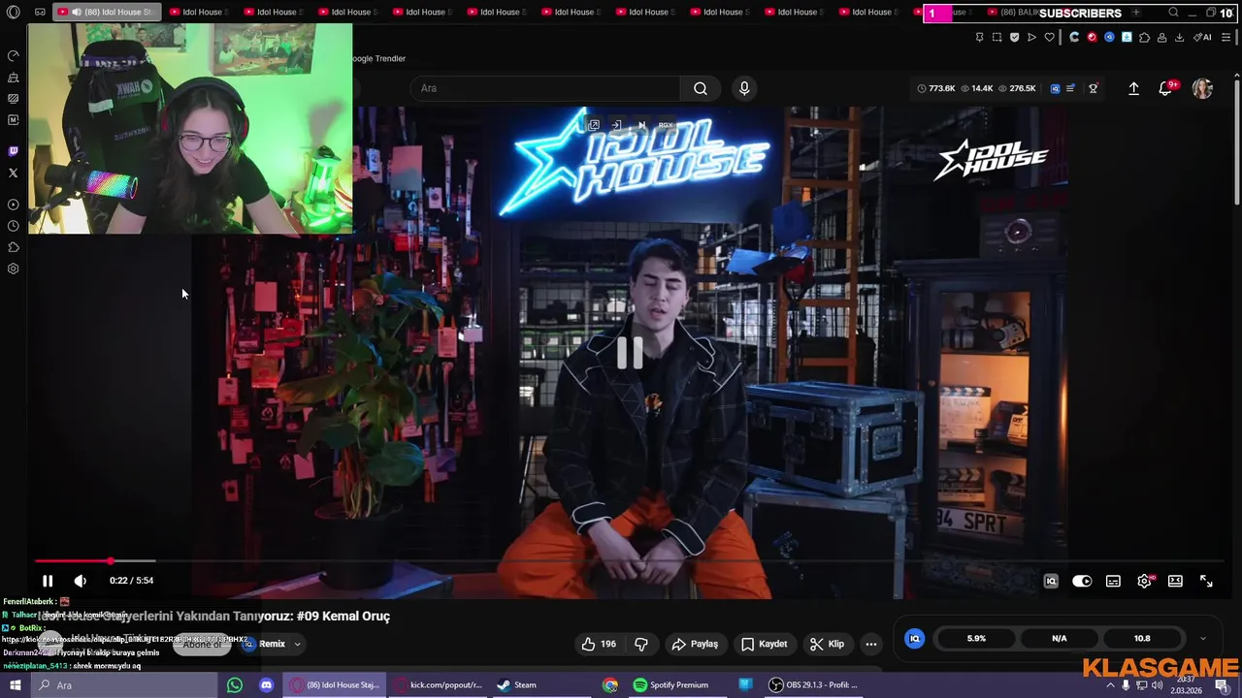Screen dimensions: 1242x698
Task: Click the Kaydet save button
Action: [765, 644]
